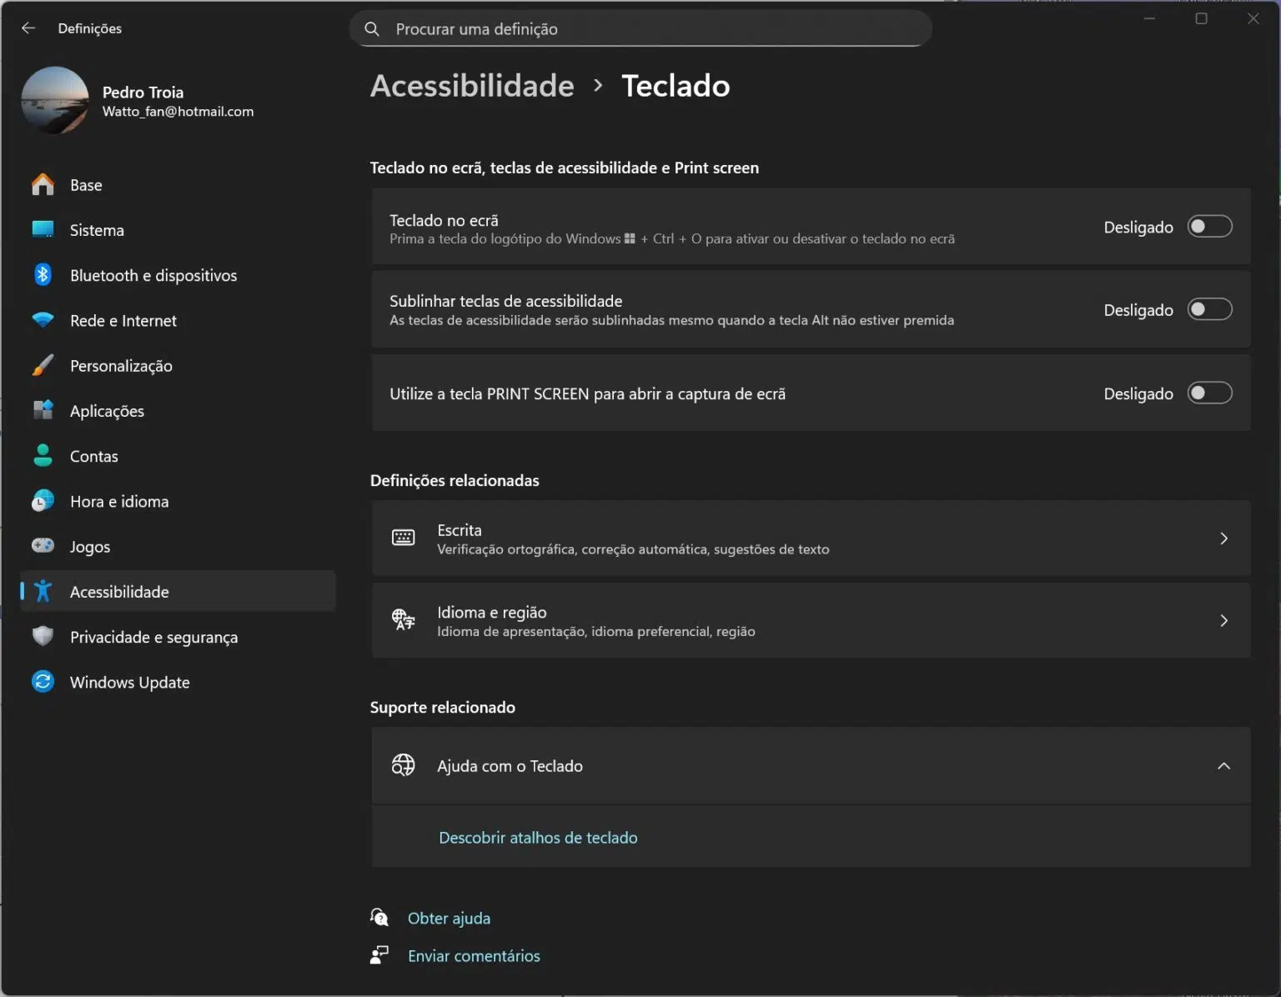Open Bluetooth e dispositivos
The width and height of the screenshot is (1281, 997).
coord(178,275)
